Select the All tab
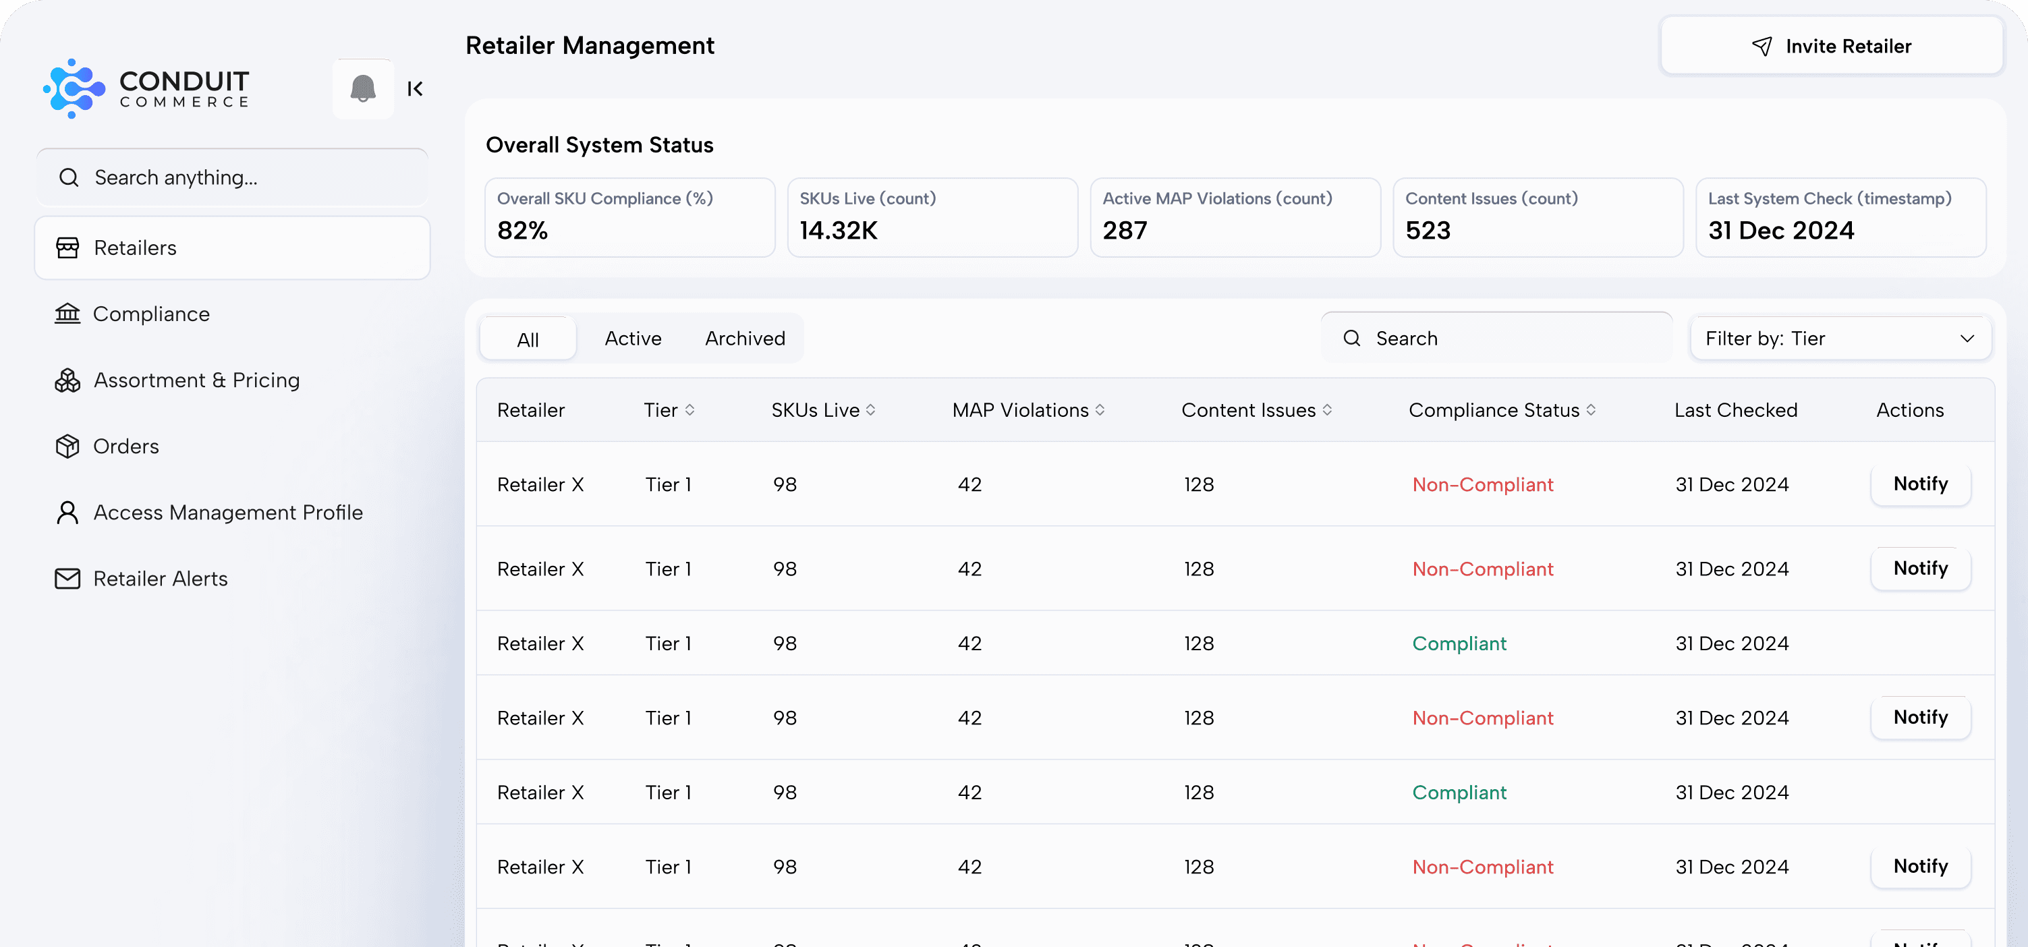Viewport: 2028px width, 947px height. tap(528, 339)
